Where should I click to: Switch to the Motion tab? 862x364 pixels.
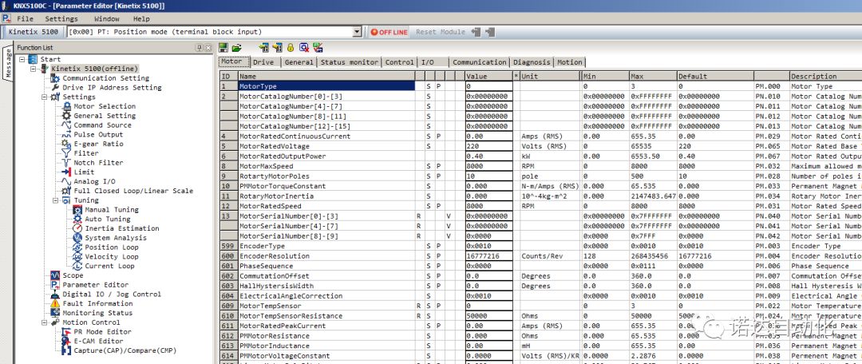570,62
